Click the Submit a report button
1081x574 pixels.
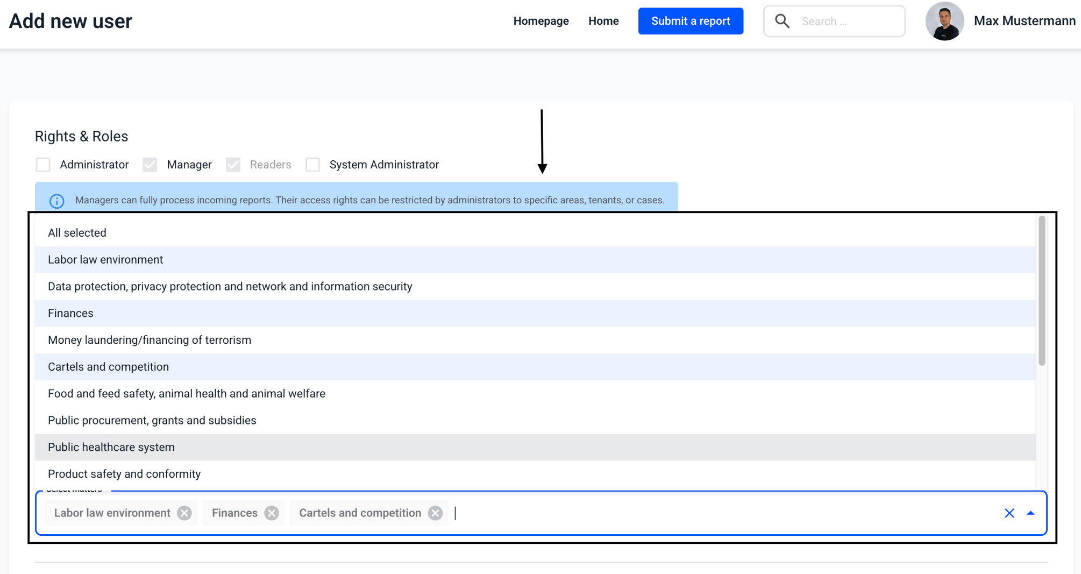point(691,21)
